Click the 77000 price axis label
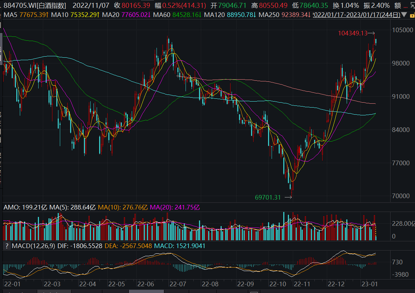This screenshot has width=415, height=293. 401,163
